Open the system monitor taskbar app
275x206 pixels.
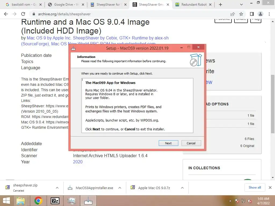coord(71,201)
